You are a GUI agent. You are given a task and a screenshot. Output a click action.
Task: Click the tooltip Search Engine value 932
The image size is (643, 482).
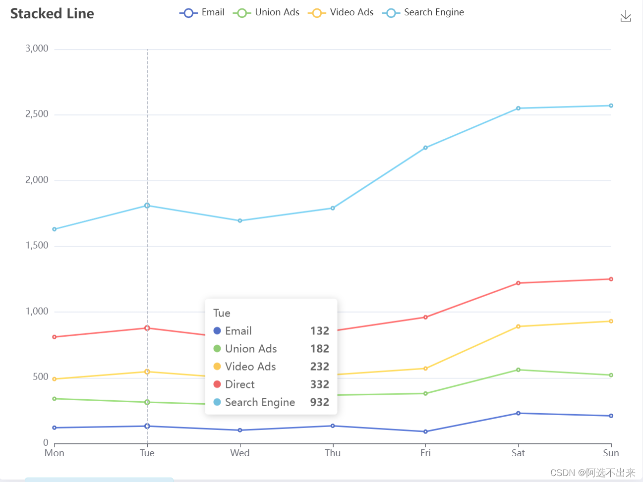coord(320,402)
